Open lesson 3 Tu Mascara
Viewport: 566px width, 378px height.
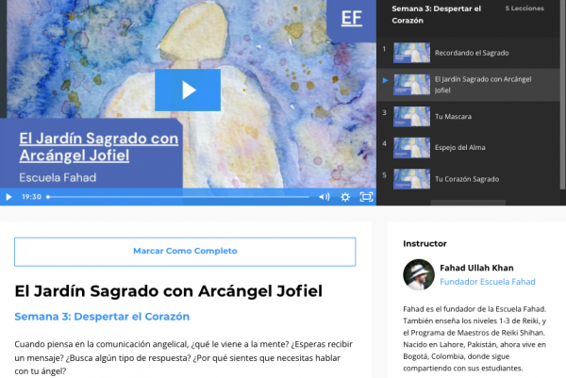(453, 116)
